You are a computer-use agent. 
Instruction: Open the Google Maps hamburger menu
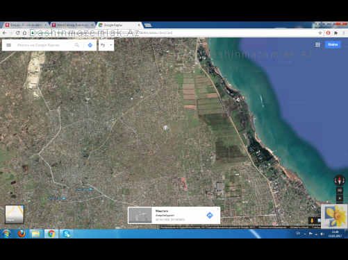[8, 45]
